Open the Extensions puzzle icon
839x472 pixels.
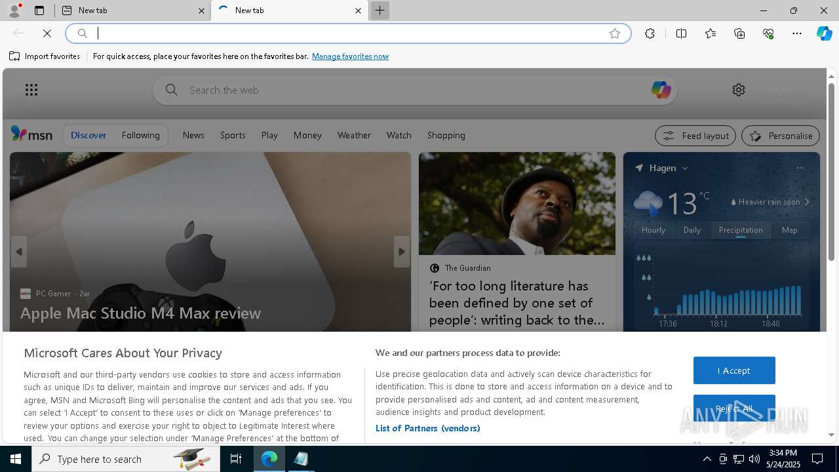[650, 33]
